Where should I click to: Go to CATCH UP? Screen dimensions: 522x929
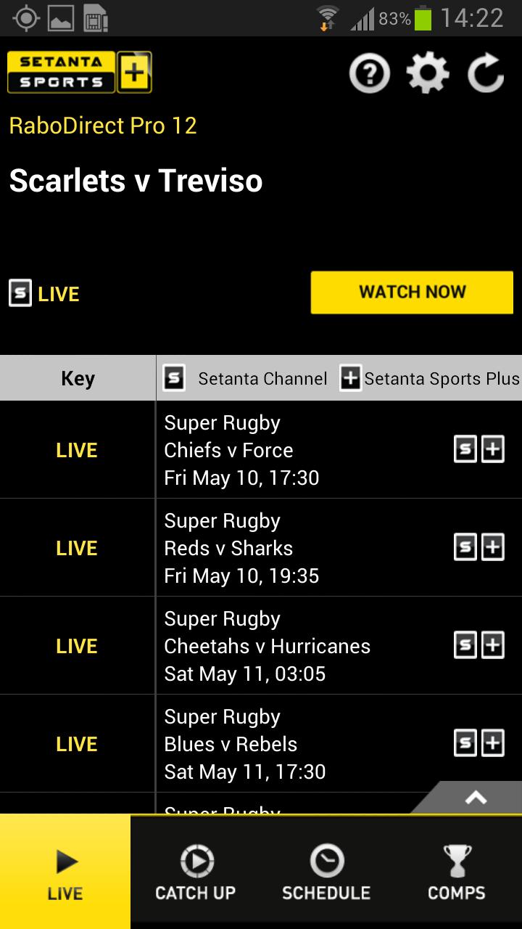pyautogui.click(x=195, y=870)
